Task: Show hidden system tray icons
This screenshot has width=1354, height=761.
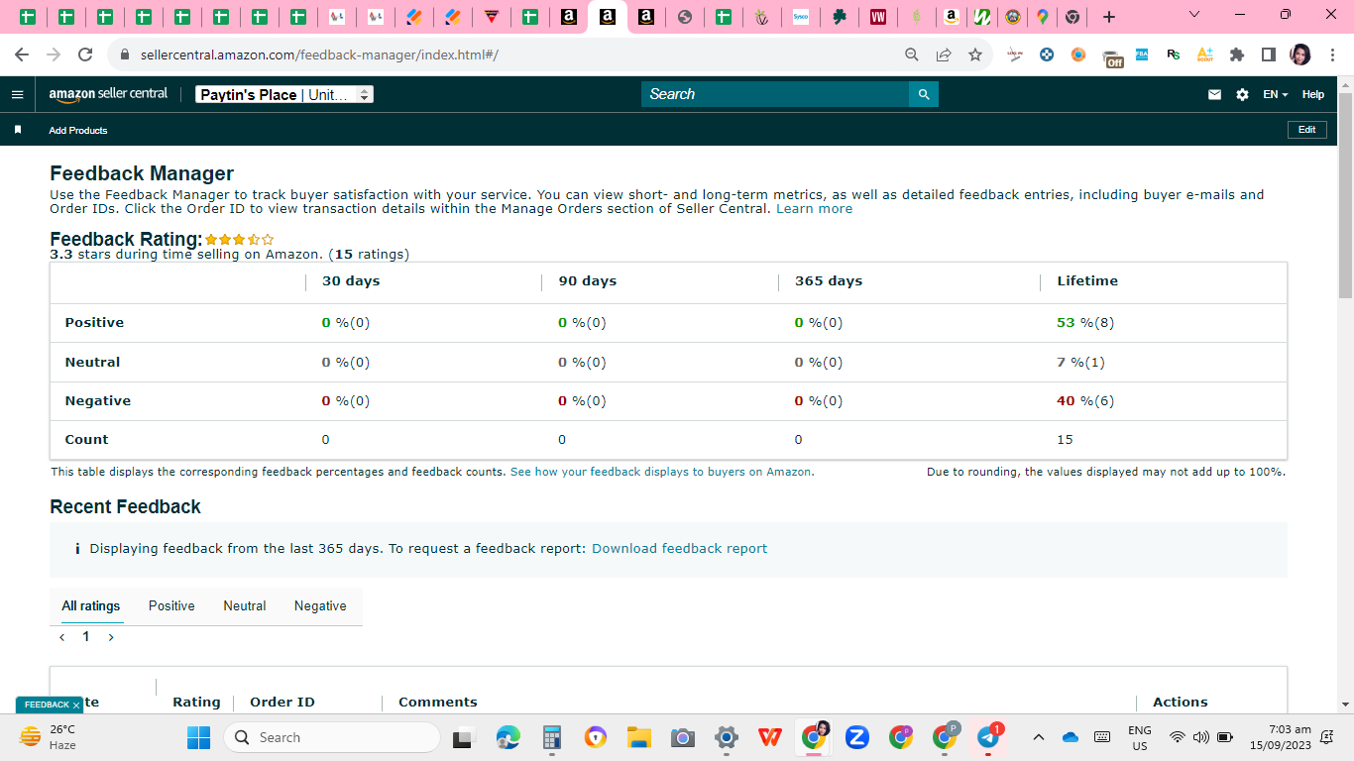Action: [1038, 737]
